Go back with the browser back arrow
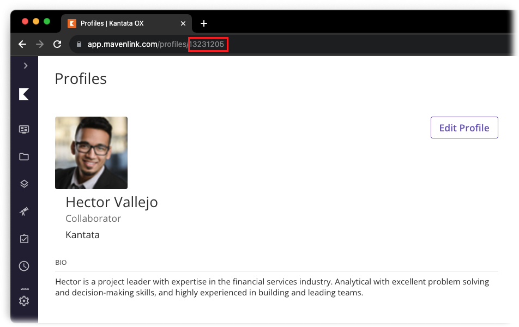Screen dimensions: 519x327 pyautogui.click(x=22, y=44)
